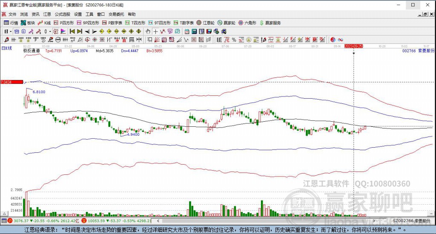The image size is (436, 234).
Task: Open the 资讯 menu
Action: 35,14
